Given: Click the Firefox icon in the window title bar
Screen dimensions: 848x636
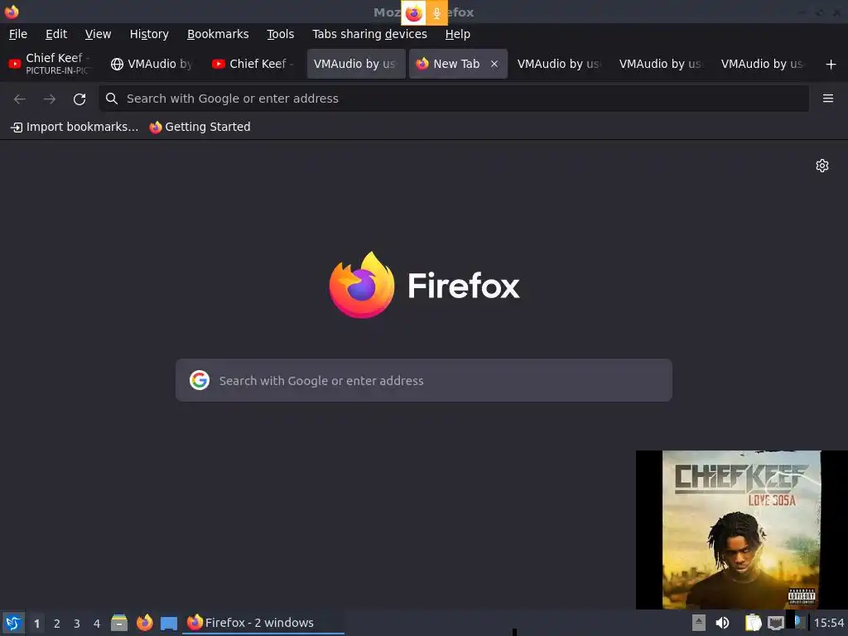Looking at the screenshot, I should tap(12, 12).
